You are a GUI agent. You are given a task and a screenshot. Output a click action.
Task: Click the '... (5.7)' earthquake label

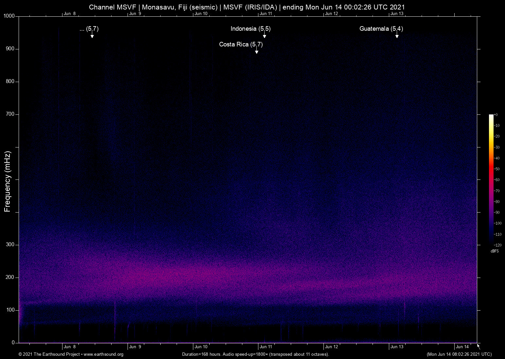[89, 29]
